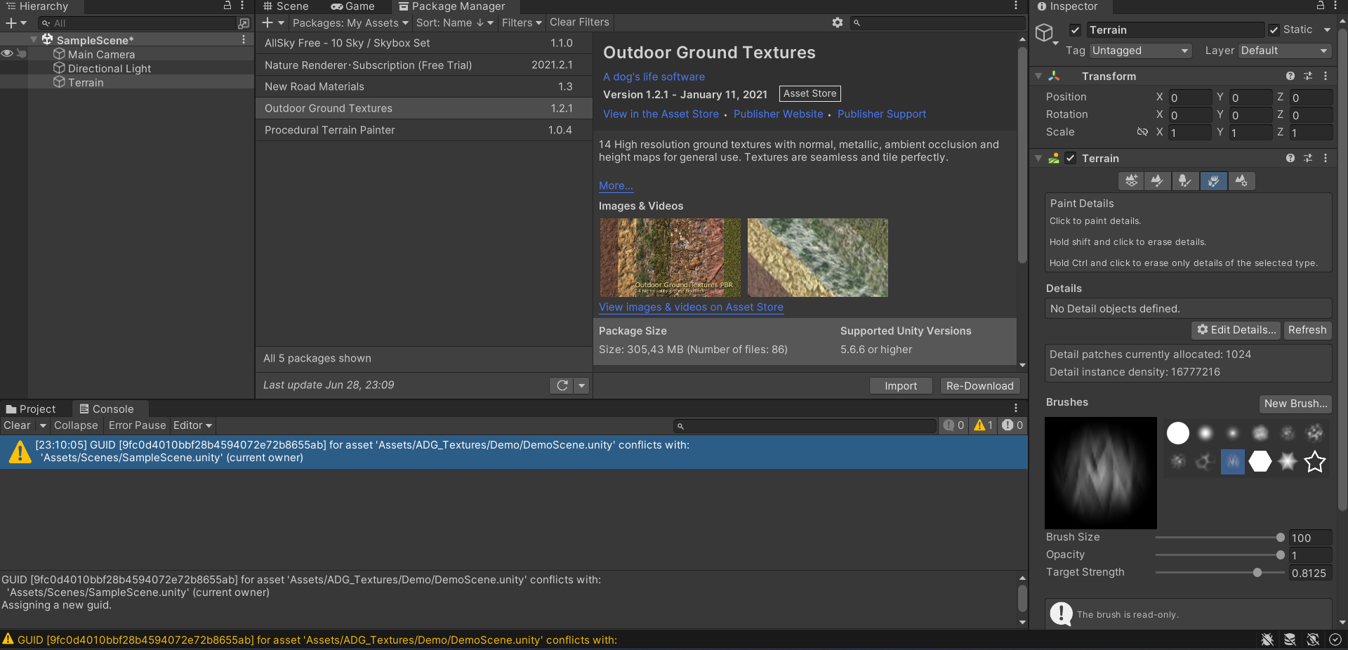Toggle Scale constrained proportions link
This screenshot has height=650, width=1348.
point(1142,132)
